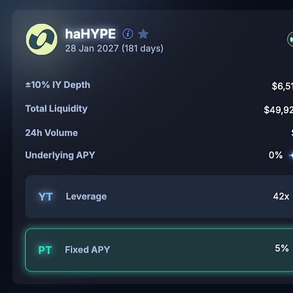Select the haHYPE market title
This screenshot has height=293, width=293.
pyautogui.click(x=90, y=34)
